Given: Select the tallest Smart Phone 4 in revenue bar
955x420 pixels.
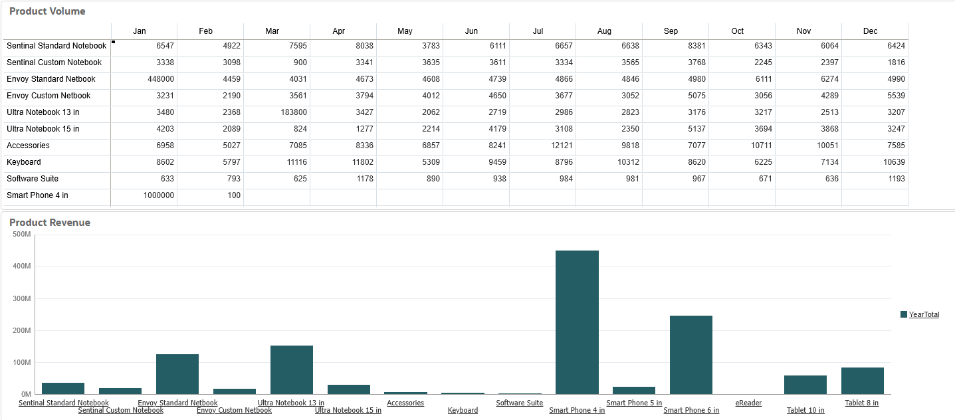Looking at the screenshot, I should (577, 319).
